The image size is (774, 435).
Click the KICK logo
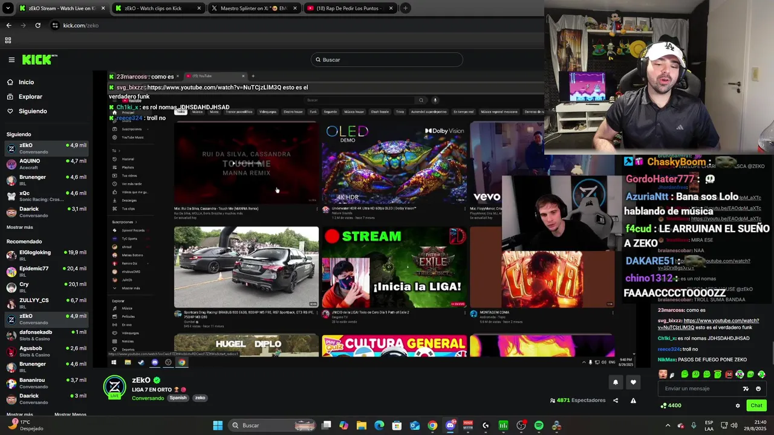(39, 59)
